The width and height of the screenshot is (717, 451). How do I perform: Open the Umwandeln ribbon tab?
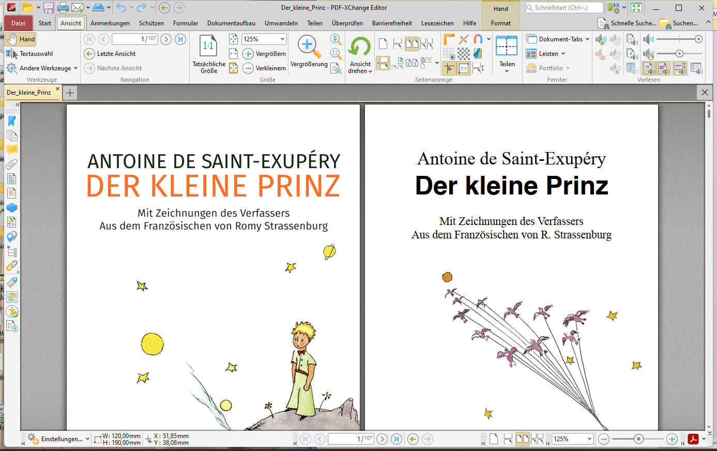[281, 23]
